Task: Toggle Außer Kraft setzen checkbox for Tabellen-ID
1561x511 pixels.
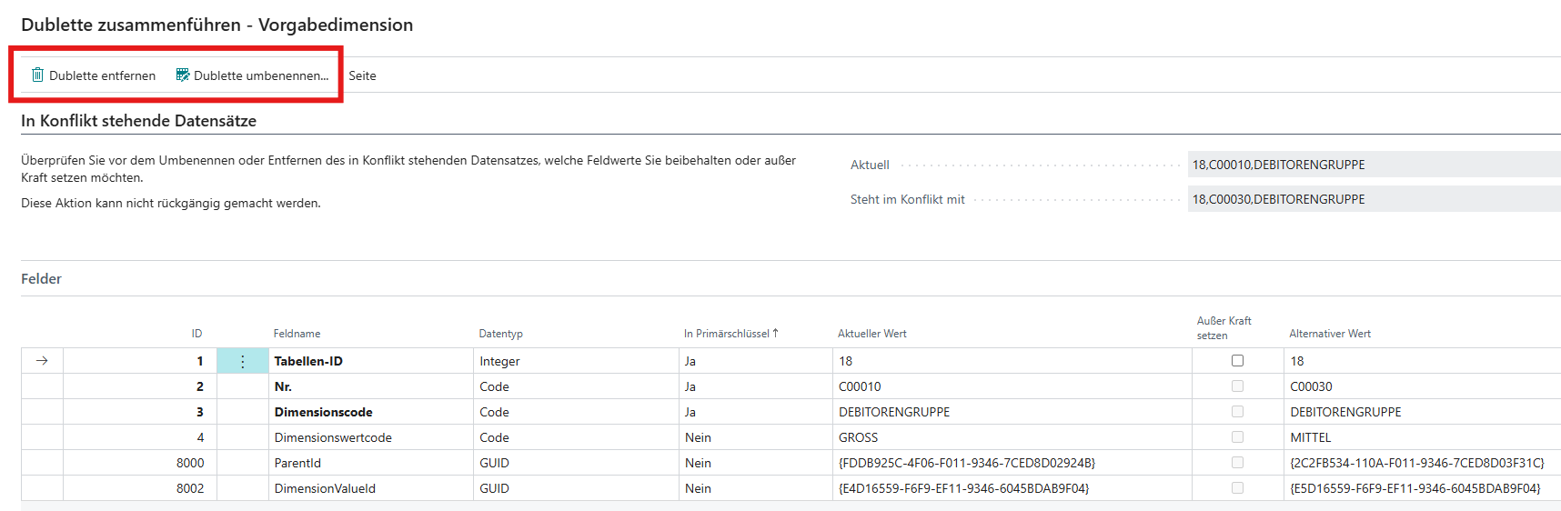Action: coord(1237,361)
